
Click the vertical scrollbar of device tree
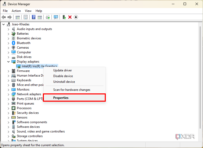(x=200, y=77)
